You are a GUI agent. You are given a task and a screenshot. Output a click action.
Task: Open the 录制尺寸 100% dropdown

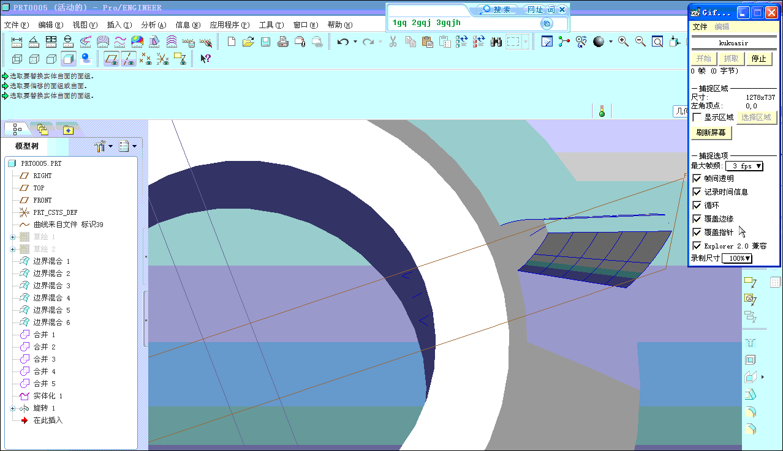click(x=737, y=258)
